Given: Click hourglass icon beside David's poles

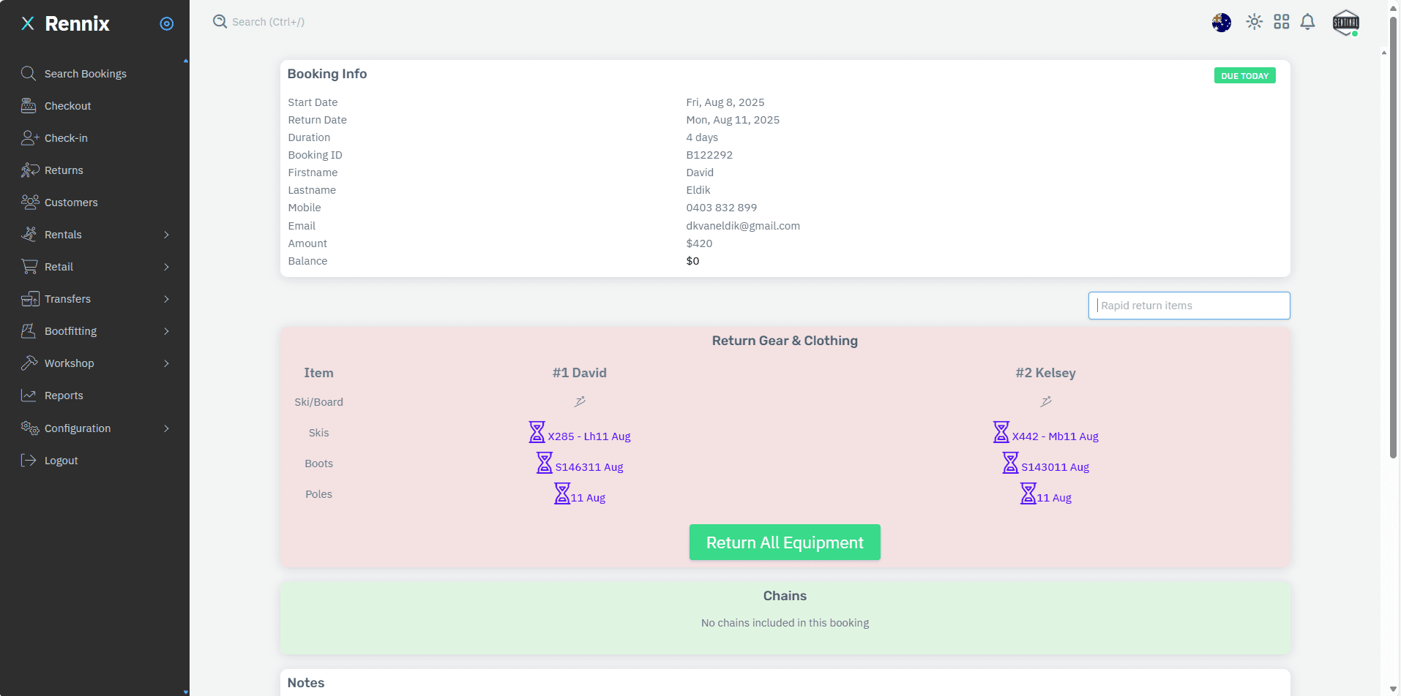Looking at the screenshot, I should click(562, 493).
